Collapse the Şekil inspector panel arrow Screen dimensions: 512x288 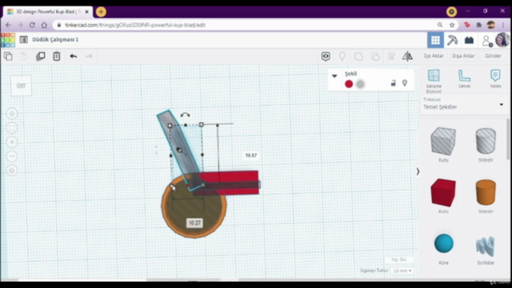pyautogui.click(x=334, y=76)
